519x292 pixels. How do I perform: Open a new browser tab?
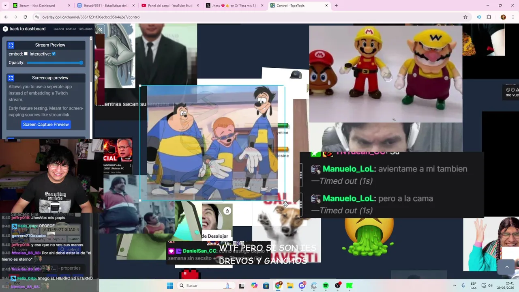(x=336, y=6)
